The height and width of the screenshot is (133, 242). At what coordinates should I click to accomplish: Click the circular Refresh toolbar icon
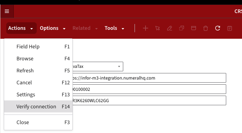(218, 28)
